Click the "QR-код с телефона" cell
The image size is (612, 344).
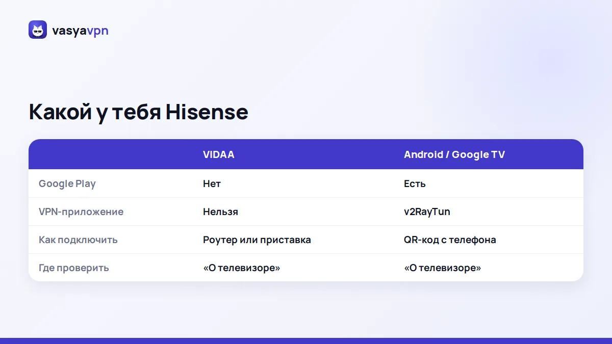click(450, 240)
